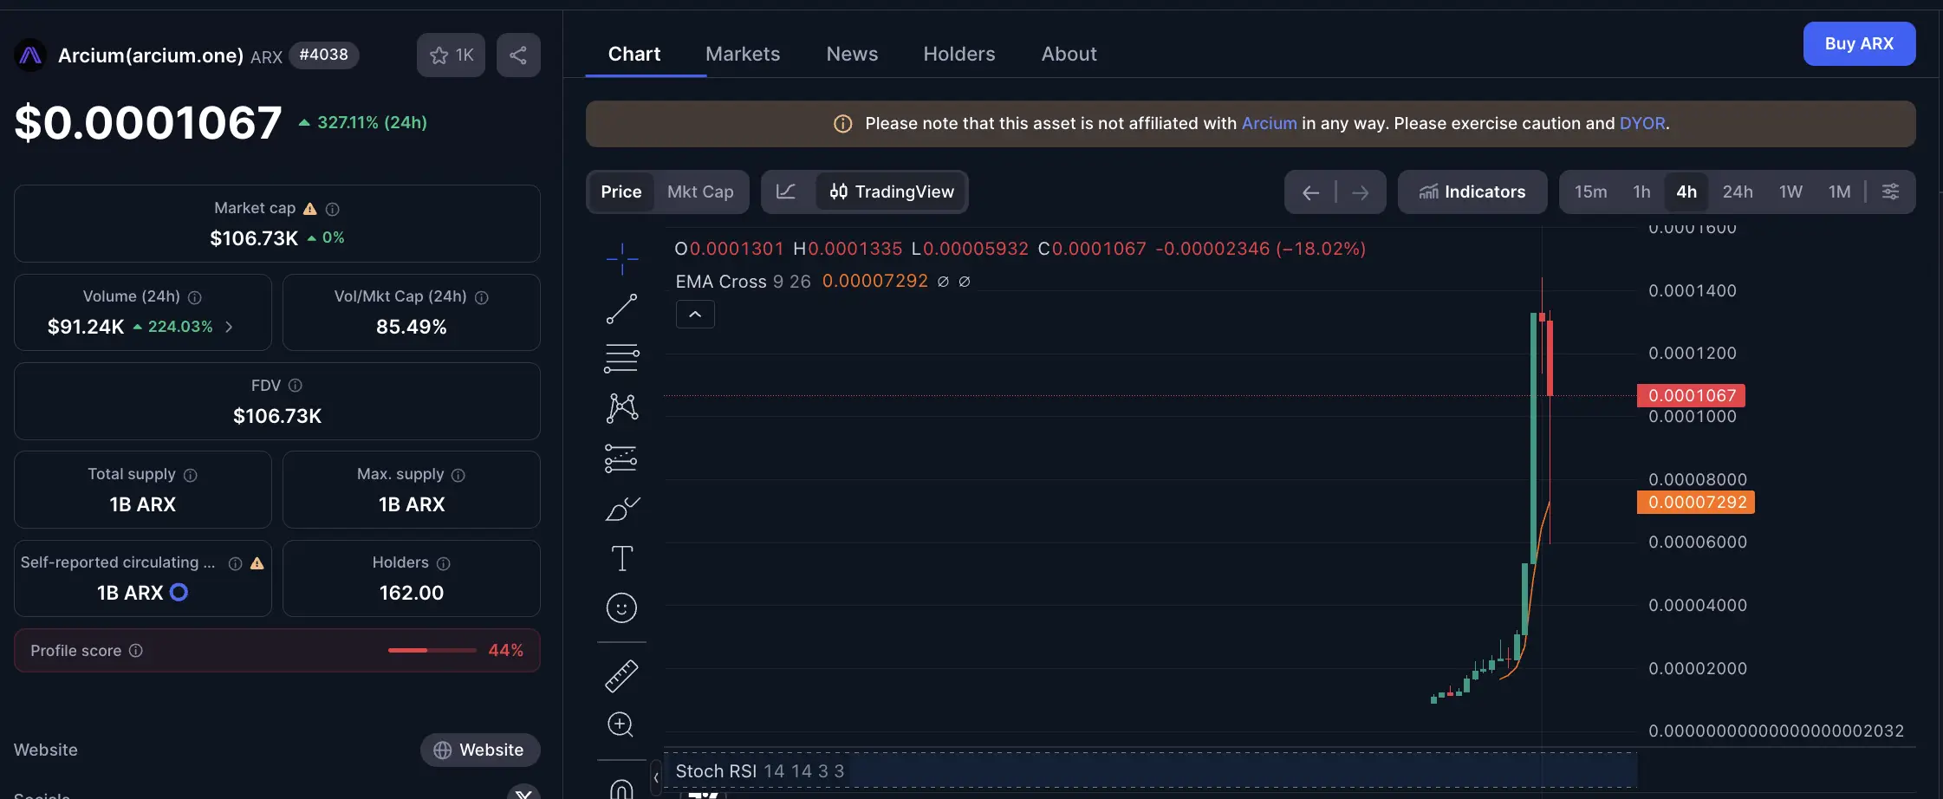1943x799 pixels.
Task: Show Max. supply info tooltip
Action: (458, 475)
